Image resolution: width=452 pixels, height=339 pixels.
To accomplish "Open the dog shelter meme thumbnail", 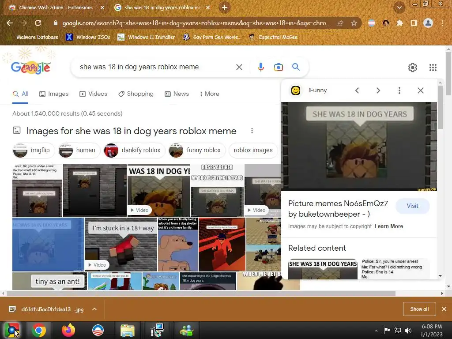I will (178, 245).
